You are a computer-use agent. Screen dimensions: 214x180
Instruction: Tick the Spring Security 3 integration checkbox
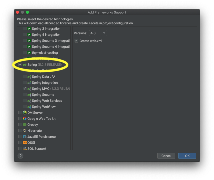click(25, 40)
